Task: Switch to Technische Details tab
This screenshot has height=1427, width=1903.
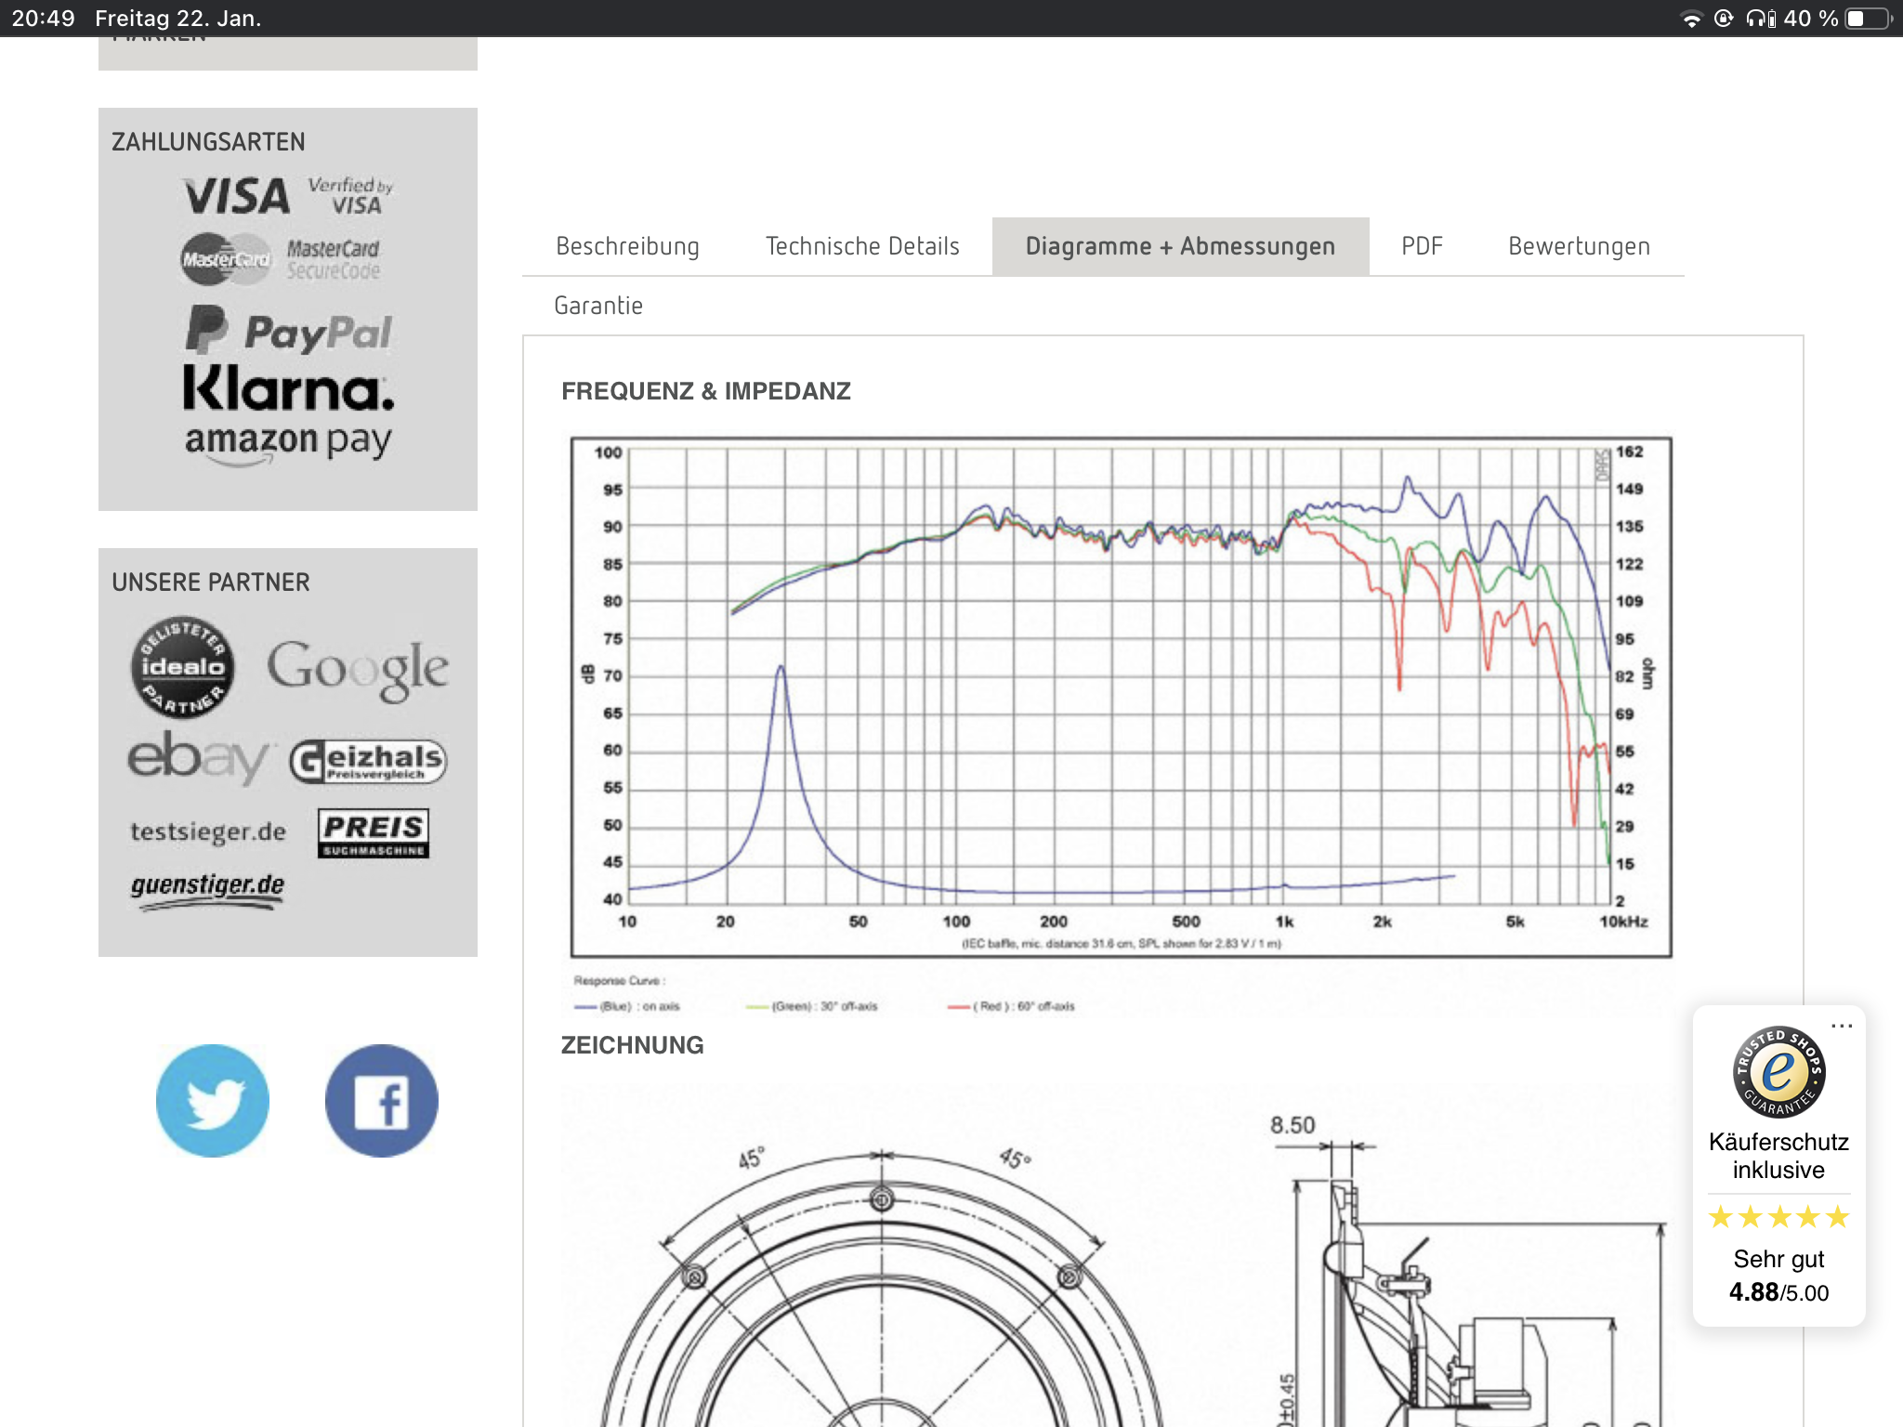Action: click(x=862, y=246)
